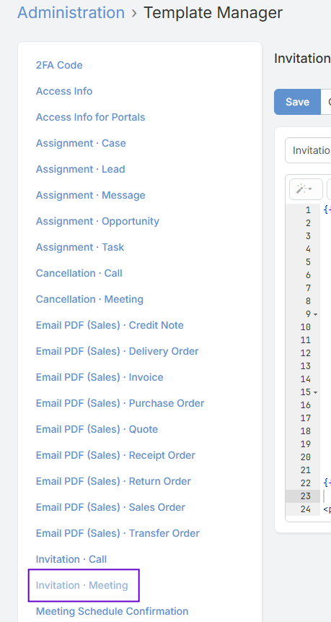Open Meeting Schedule Confirmation template
The width and height of the screenshot is (331, 622).
coord(112,611)
